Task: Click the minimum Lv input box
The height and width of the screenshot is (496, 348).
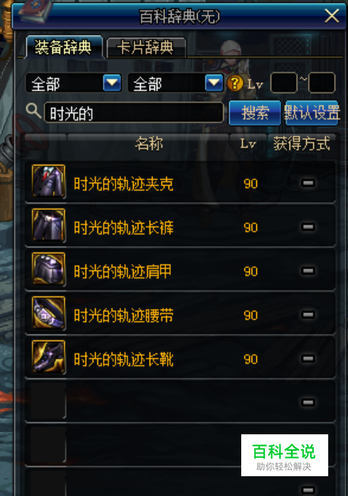Action: tap(284, 83)
